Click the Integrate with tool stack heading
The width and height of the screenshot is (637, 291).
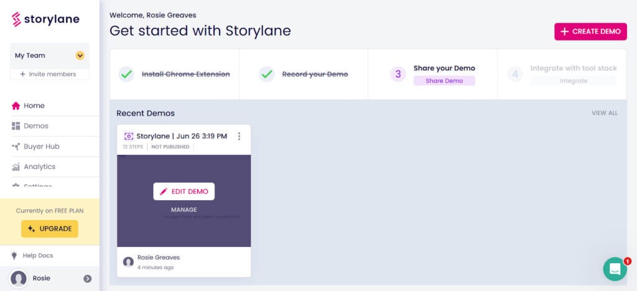pyautogui.click(x=573, y=68)
